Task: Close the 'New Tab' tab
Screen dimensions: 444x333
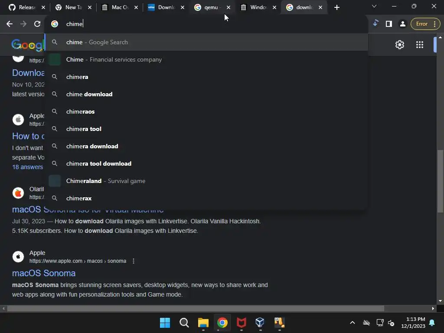Action: point(90,7)
